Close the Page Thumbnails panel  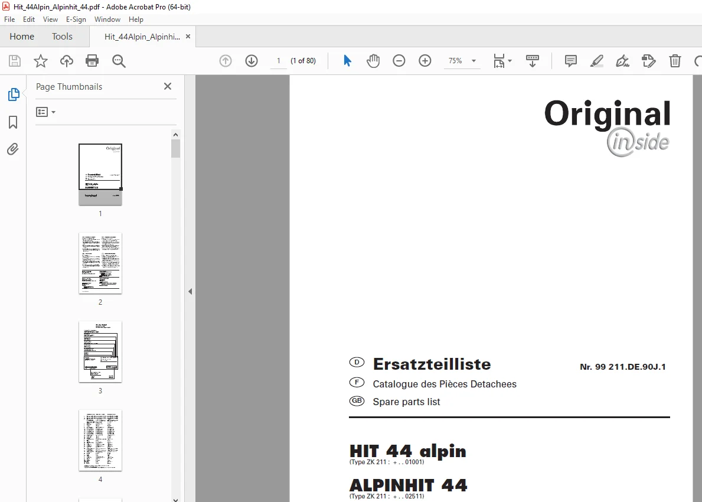tap(168, 86)
